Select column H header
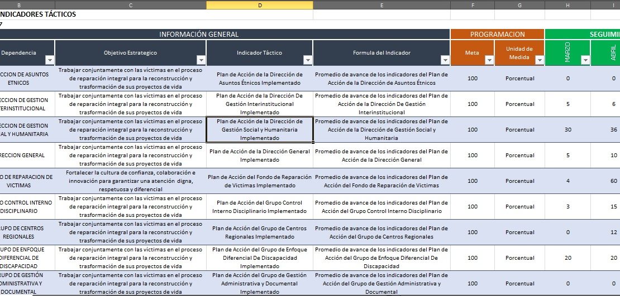The image size is (620, 296). click(x=568, y=4)
